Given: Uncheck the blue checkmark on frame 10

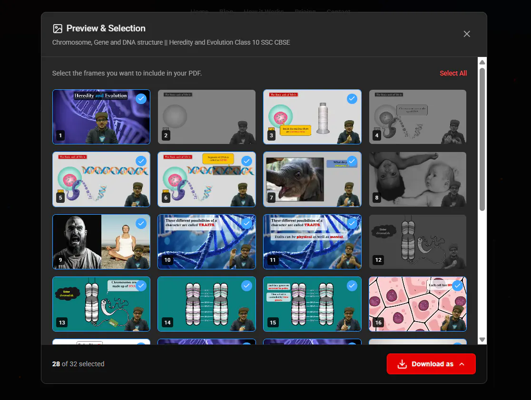Looking at the screenshot, I should click(246, 223).
